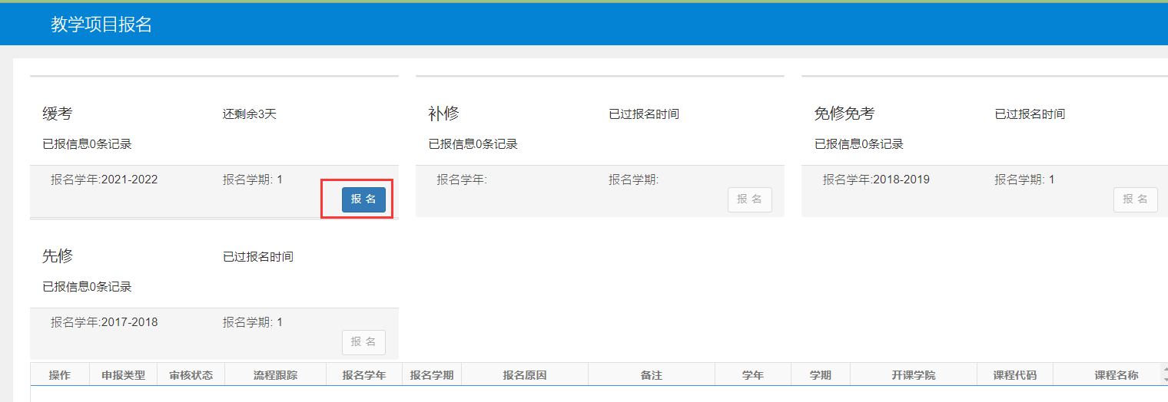
Task: Click the 学期 column header in table
Action: pos(820,375)
